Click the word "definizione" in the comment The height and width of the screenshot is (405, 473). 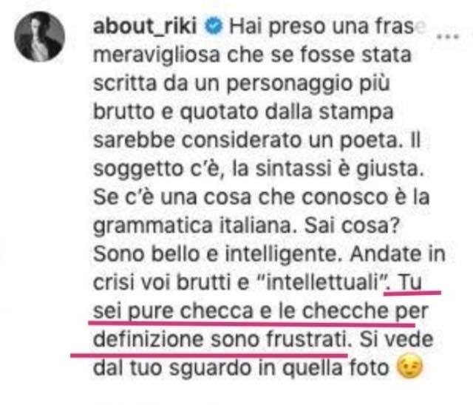[149, 339]
